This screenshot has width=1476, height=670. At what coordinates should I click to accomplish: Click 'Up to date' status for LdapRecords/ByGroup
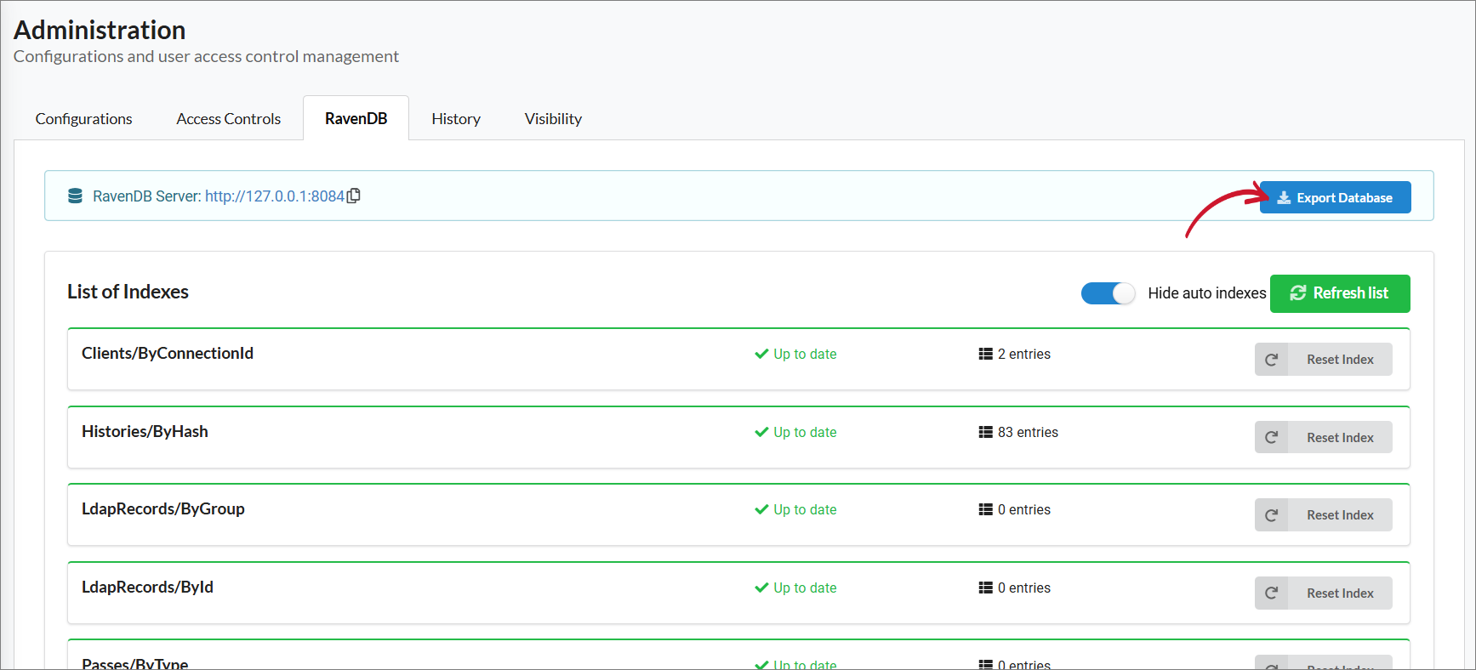coord(805,509)
